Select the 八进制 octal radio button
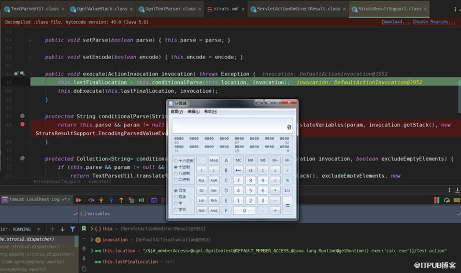This screenshot has width=461, height=273. [176, 173]
